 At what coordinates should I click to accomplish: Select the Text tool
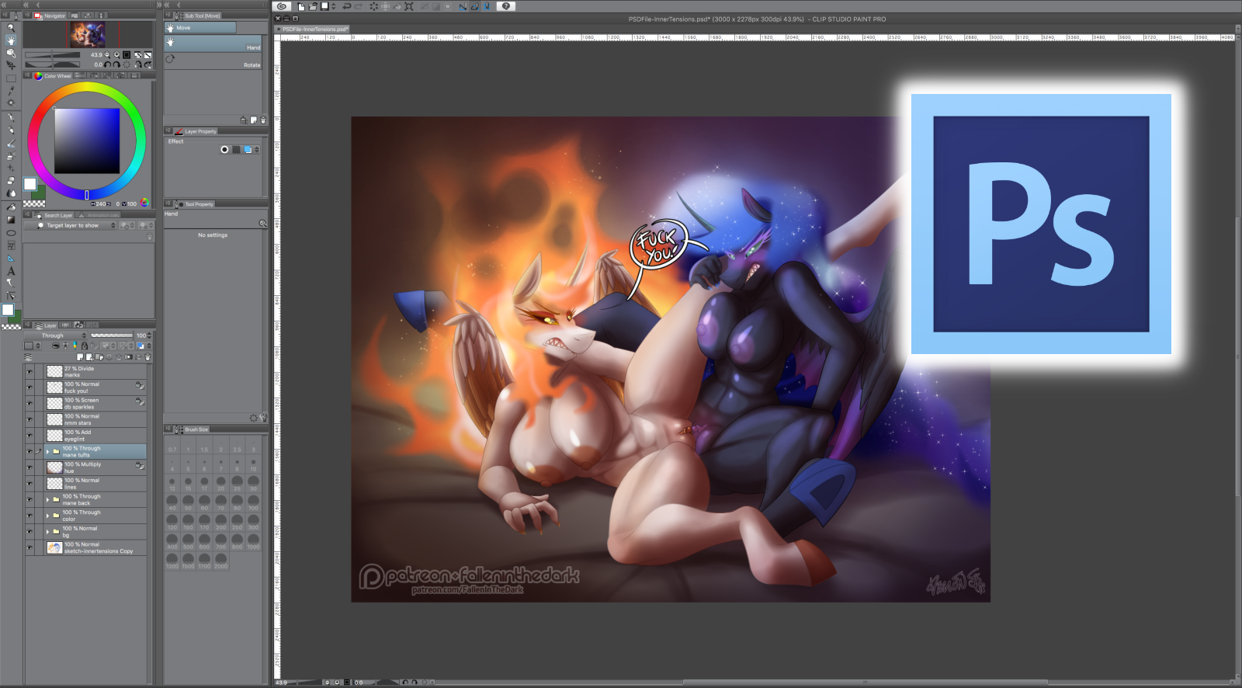[11, 271]
